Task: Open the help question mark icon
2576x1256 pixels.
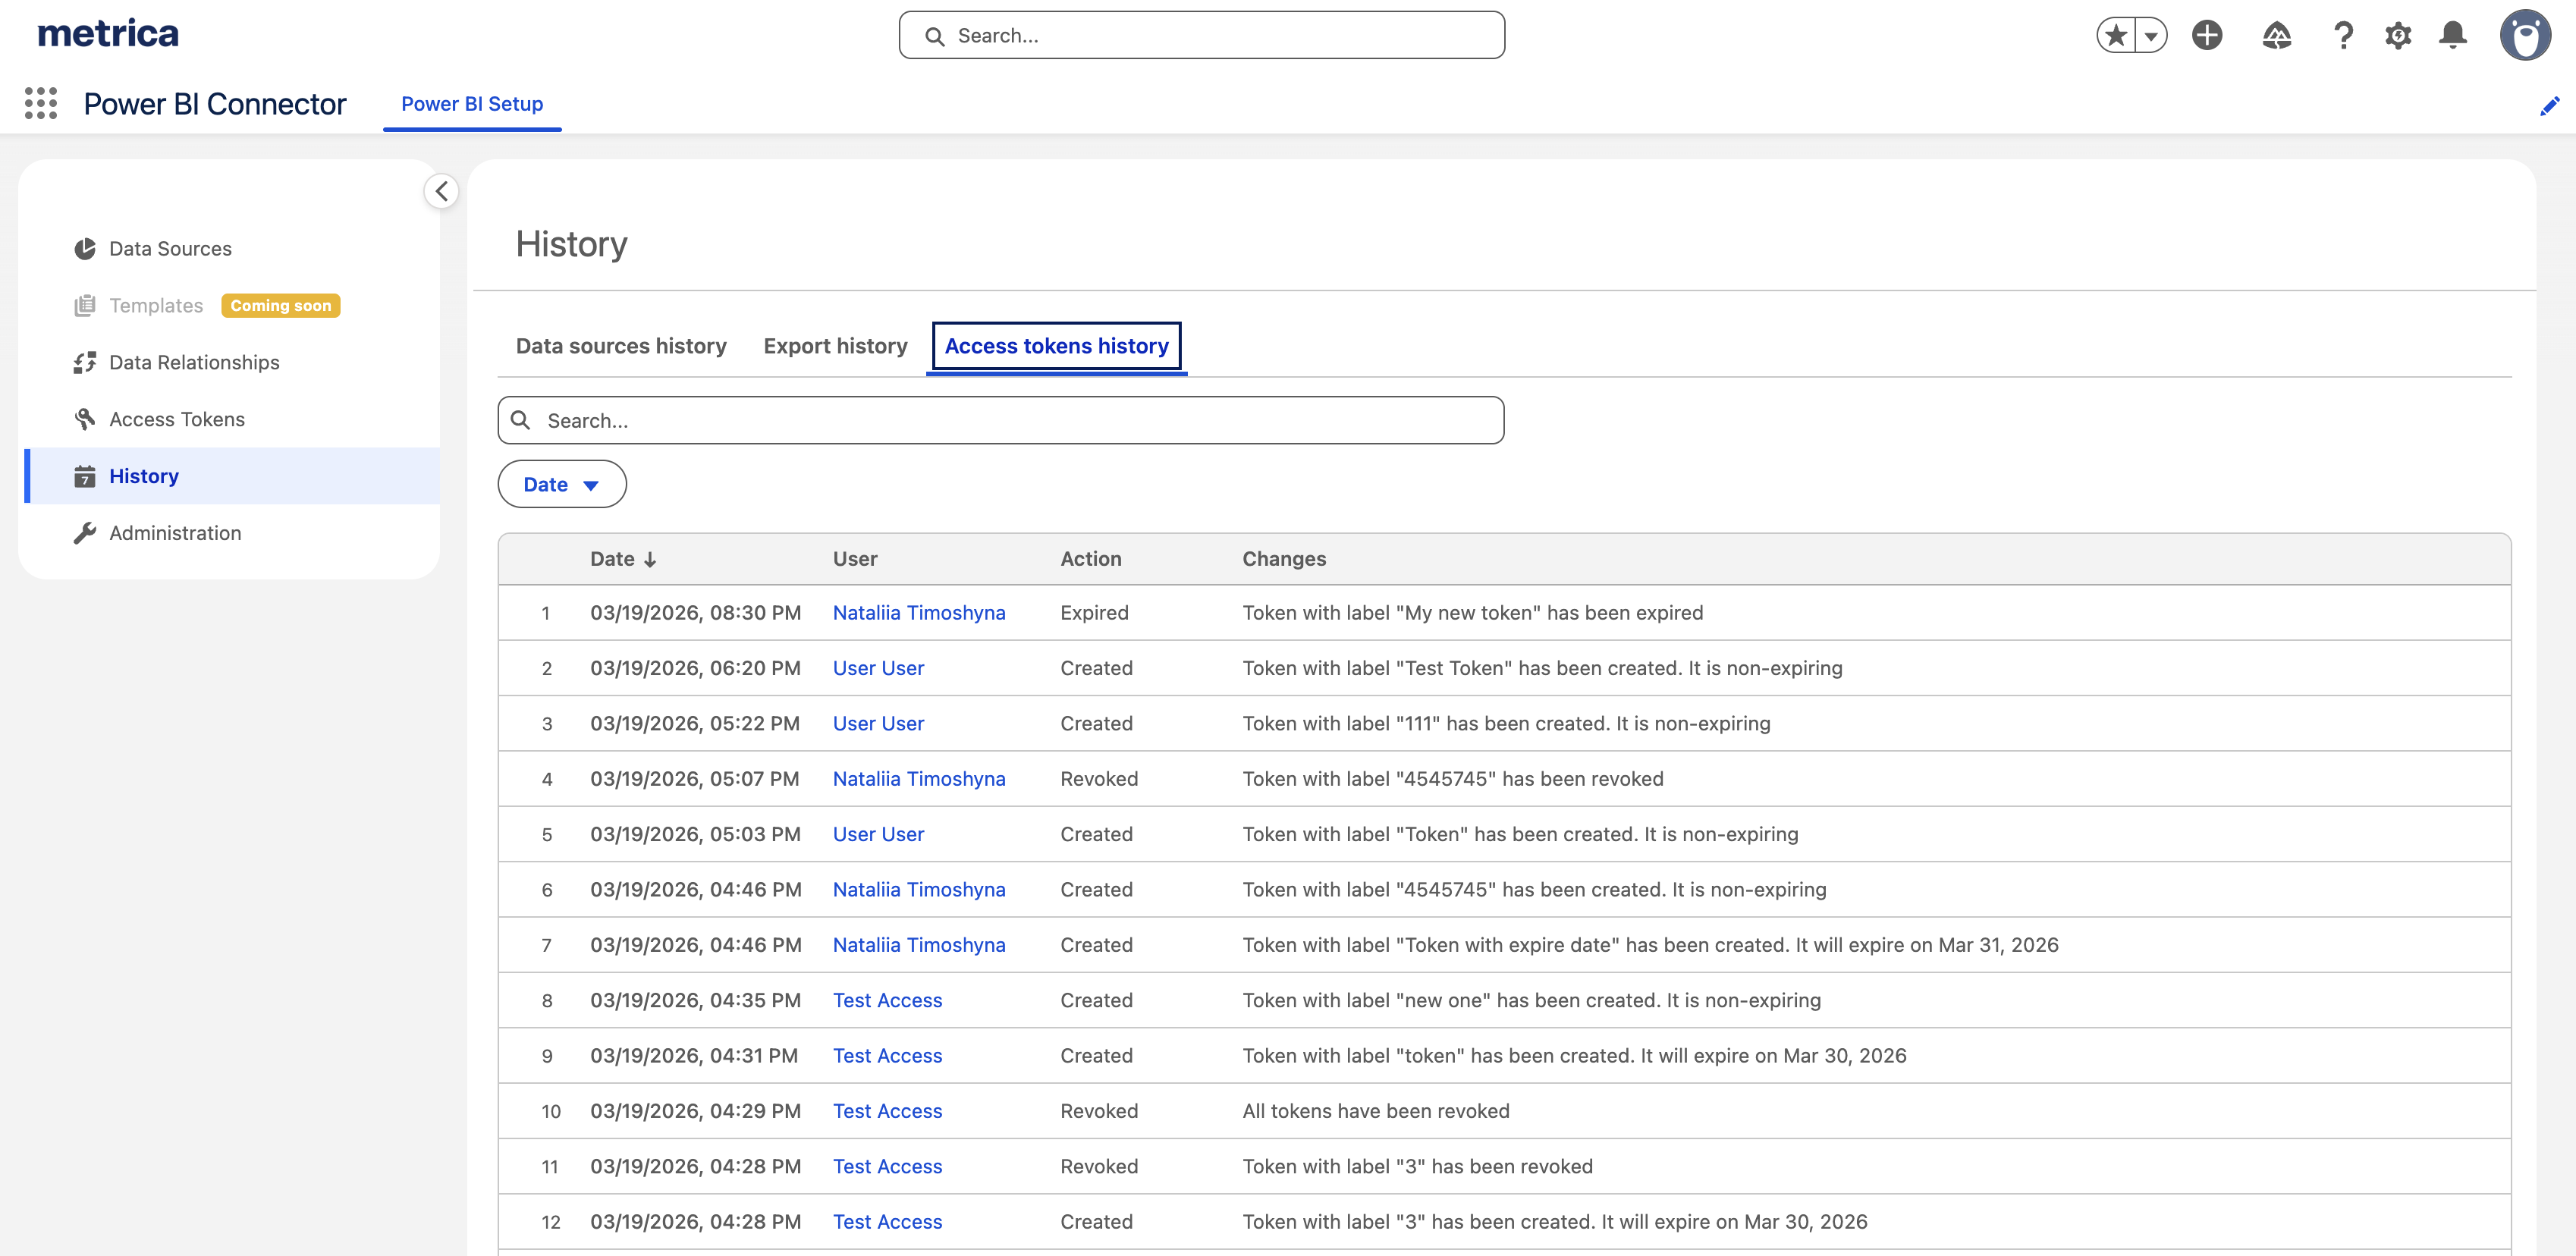Action: coord(2343,35)
